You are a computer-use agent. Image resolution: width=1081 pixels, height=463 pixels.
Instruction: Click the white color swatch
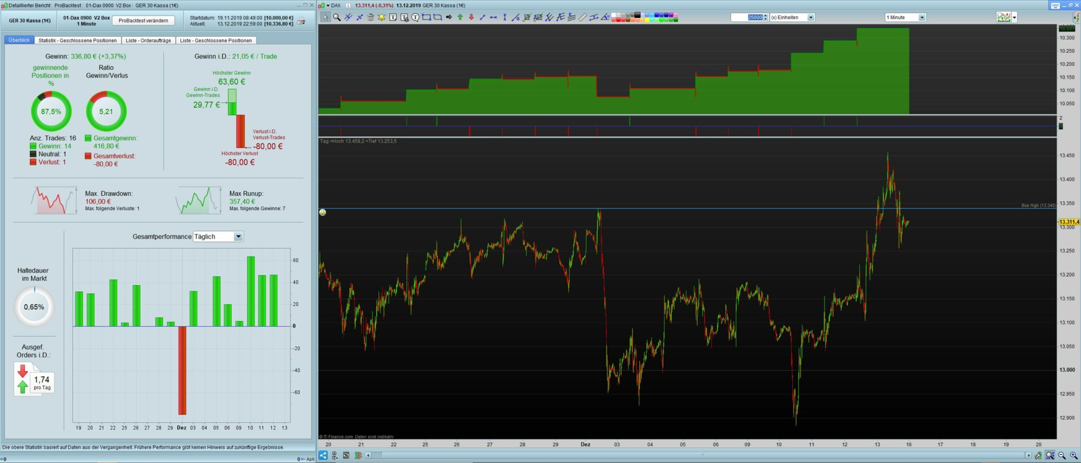[614, 15]
